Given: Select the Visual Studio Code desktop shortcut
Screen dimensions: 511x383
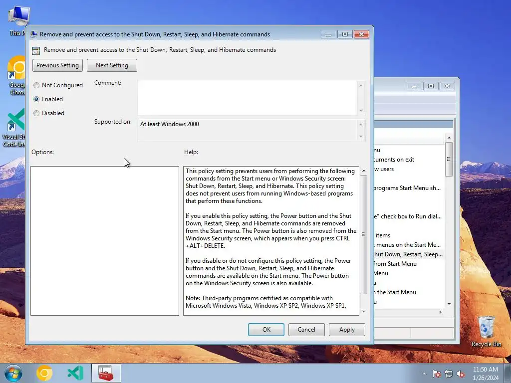Looking at the screenshot, I should (14, 129).
